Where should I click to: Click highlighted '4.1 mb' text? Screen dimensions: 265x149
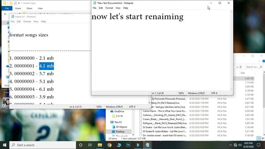tap(46, 66)
